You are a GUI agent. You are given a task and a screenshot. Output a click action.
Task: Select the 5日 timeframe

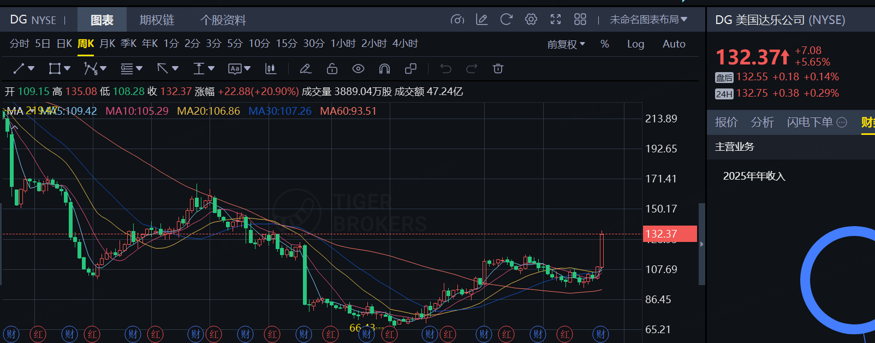point(43,44)
